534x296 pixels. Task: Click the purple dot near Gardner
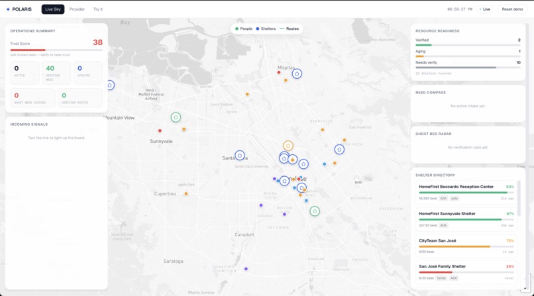261,205
